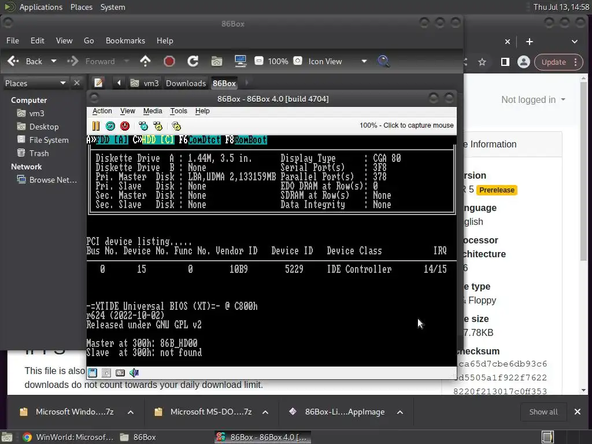The image size is (592, 444).
Task: Open vm3 in the Places sidebar
Action: 36,113
